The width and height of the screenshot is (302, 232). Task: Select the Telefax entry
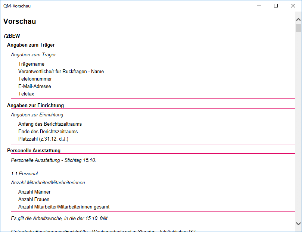pos(26,94)
